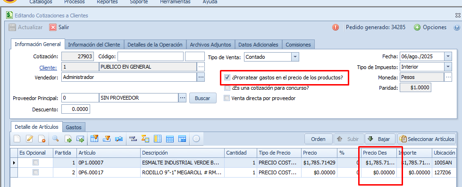Click the send by email envelope icon
462x187 pixels.
(x=80, y=139)
